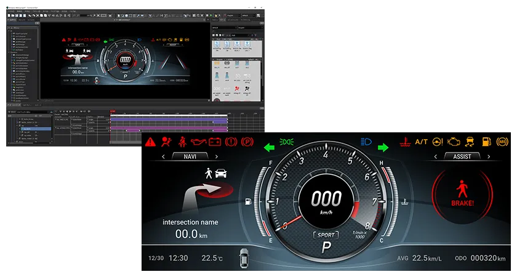The image size is (517, 277).
Task: Click the blue high beam indicator on large dashboard
Action: [366, 142]
